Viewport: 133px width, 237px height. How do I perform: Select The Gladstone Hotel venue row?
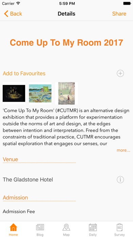(x=66, y=180)
